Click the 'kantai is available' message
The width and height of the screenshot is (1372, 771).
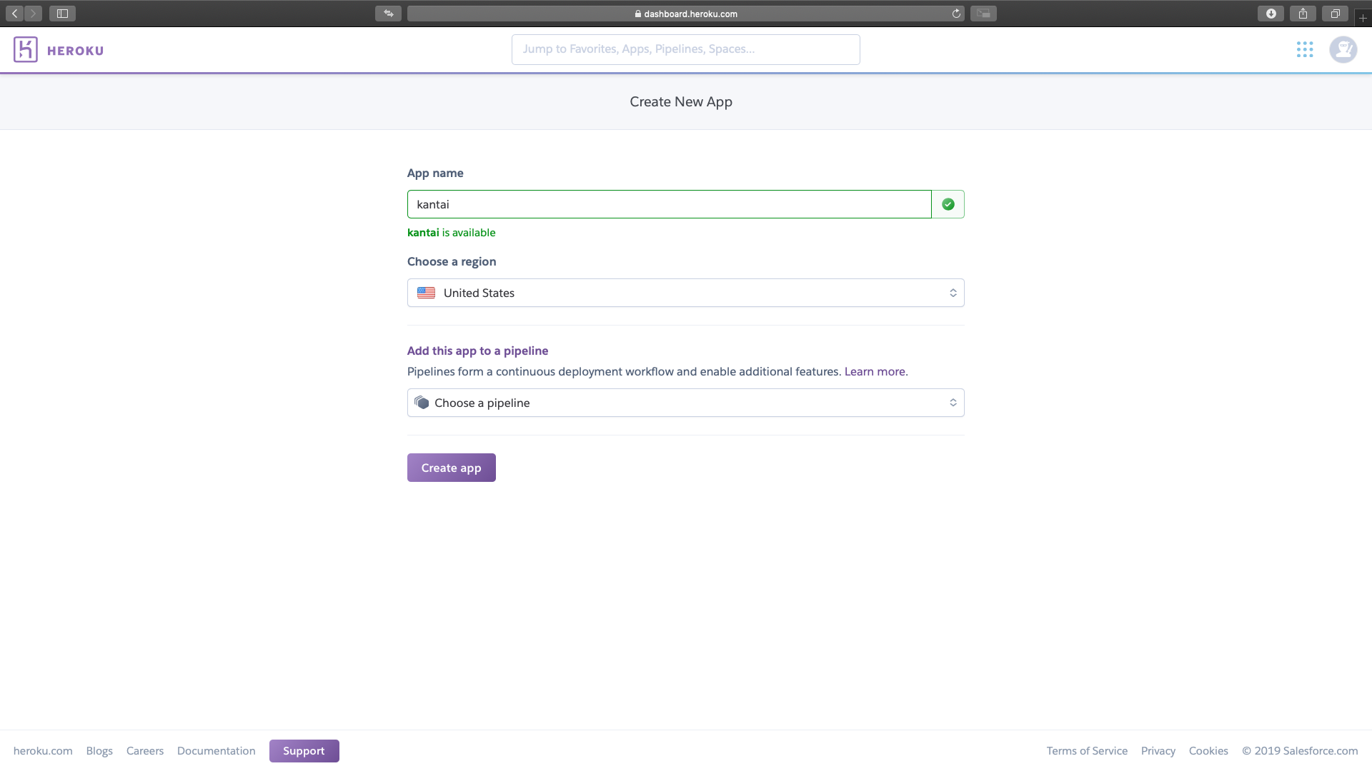click(x=451, y=233)
